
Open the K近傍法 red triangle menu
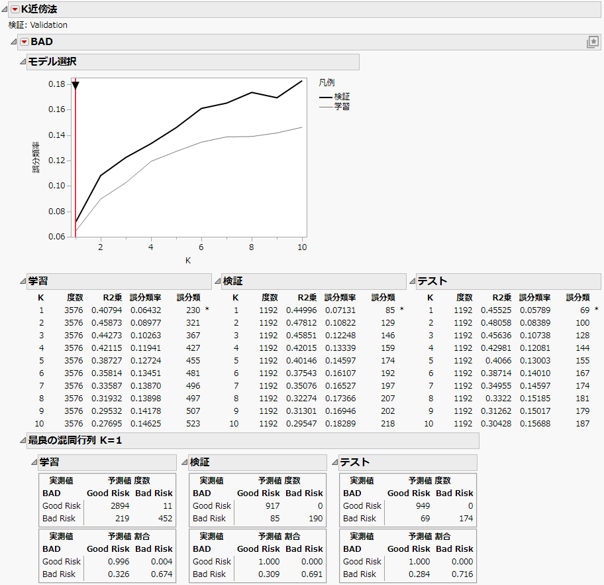click(x=15, y=9)
